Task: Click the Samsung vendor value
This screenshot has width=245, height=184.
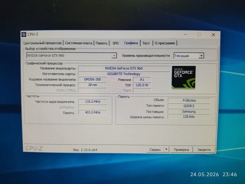Action: pos(189,111)
